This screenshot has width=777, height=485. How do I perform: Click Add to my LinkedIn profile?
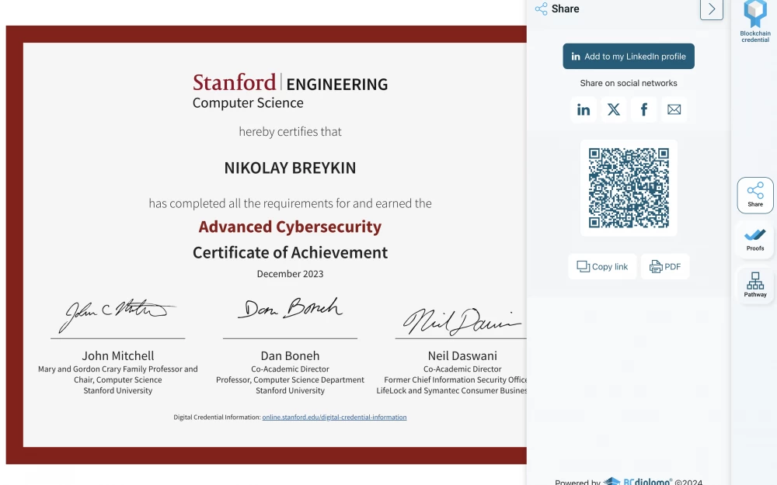[629, 57]
